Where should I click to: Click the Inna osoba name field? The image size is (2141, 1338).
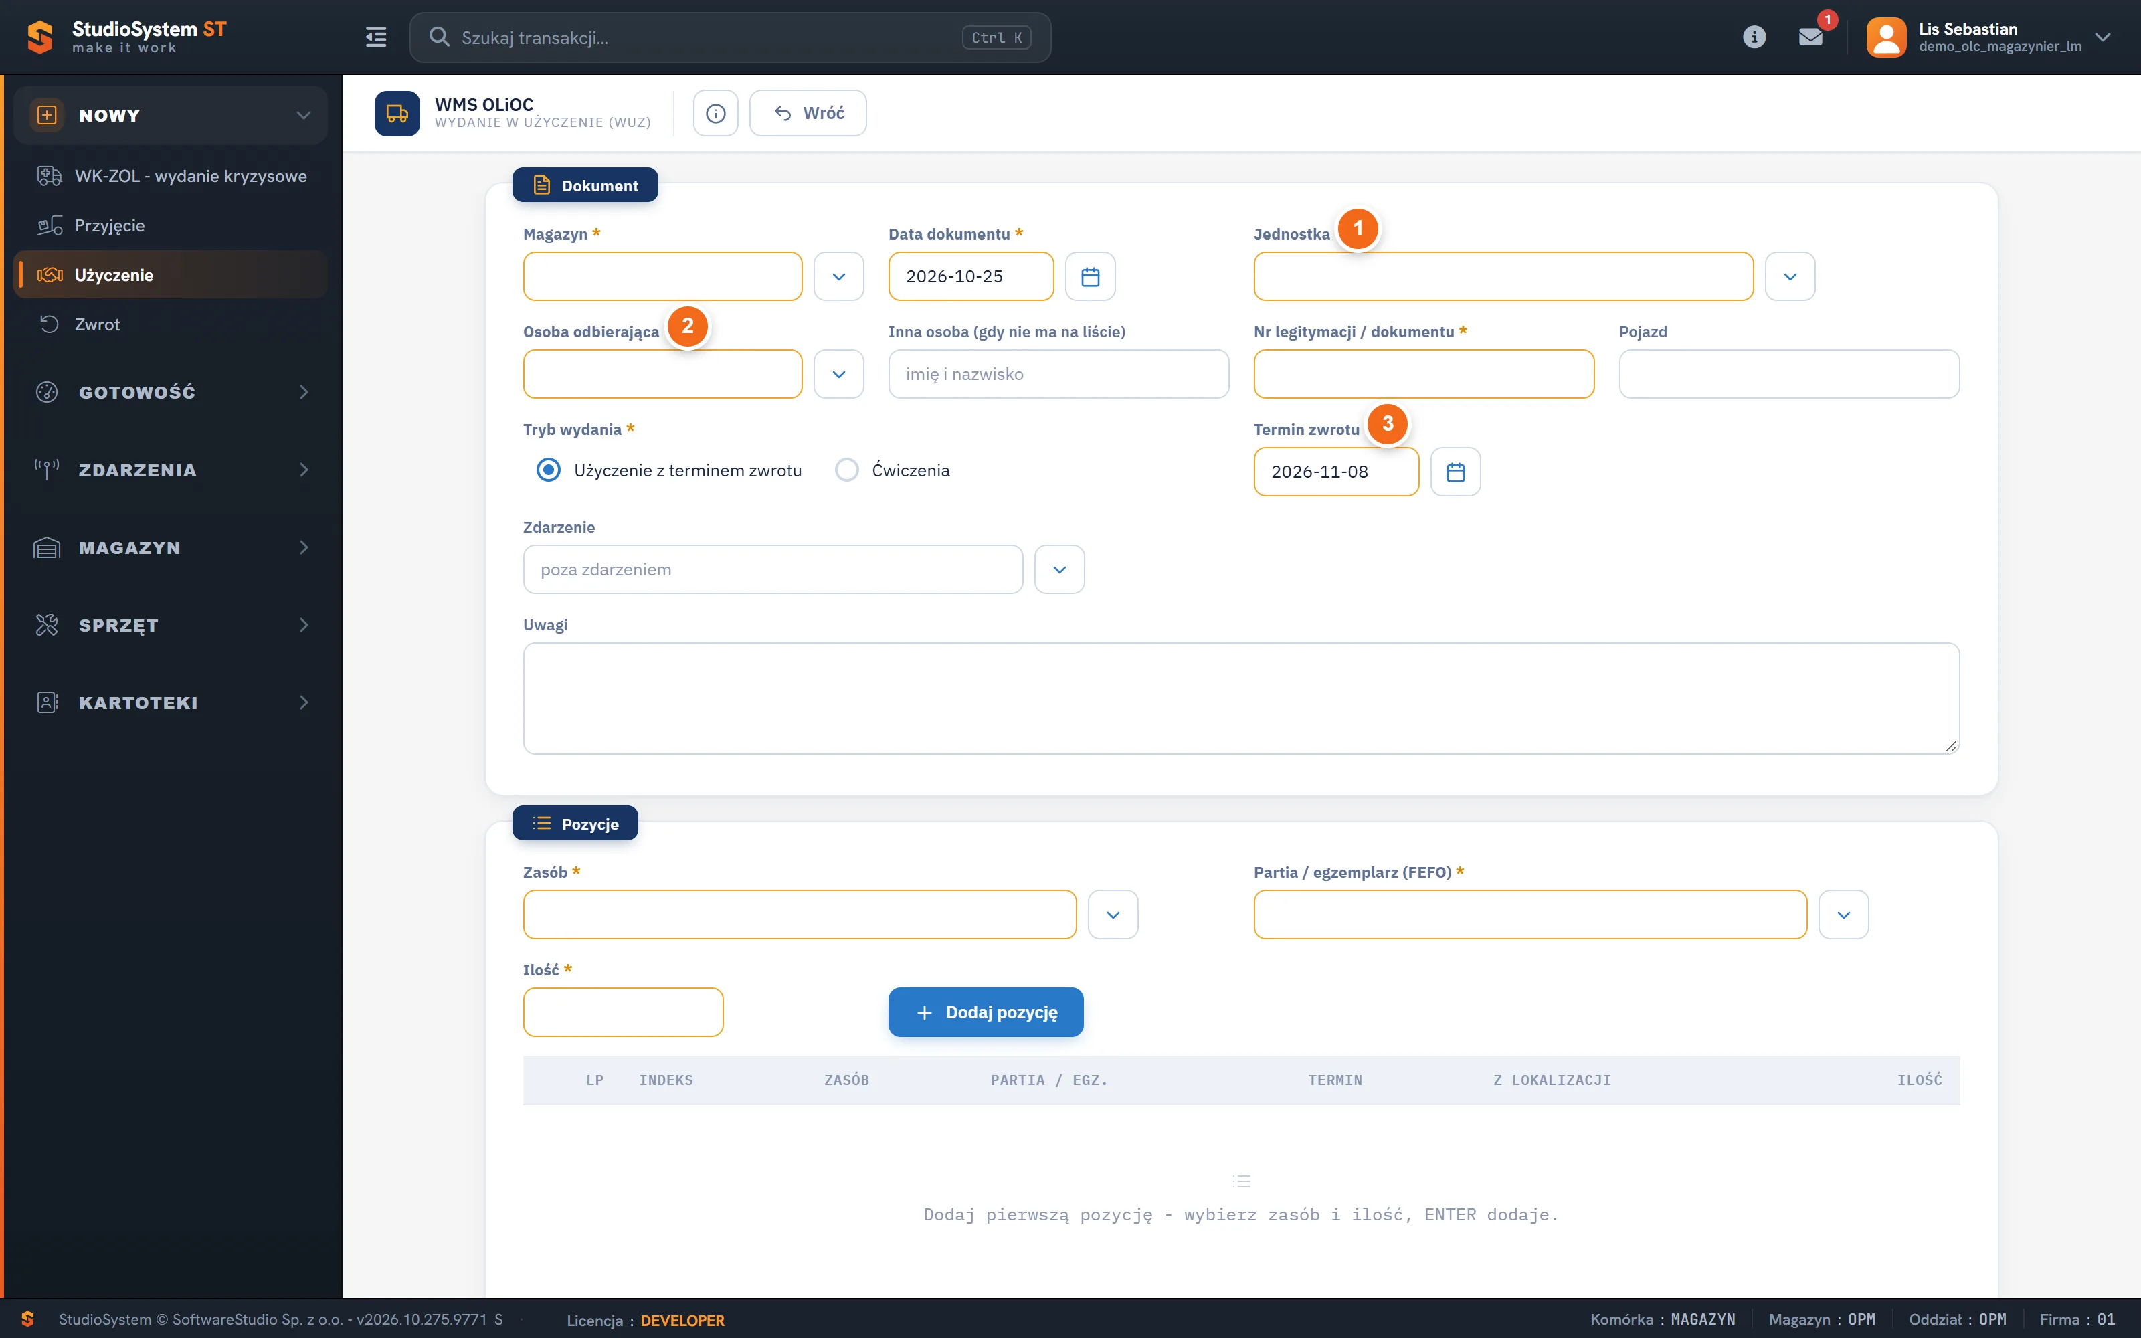pyautogui.click(x=1058, y=375)
